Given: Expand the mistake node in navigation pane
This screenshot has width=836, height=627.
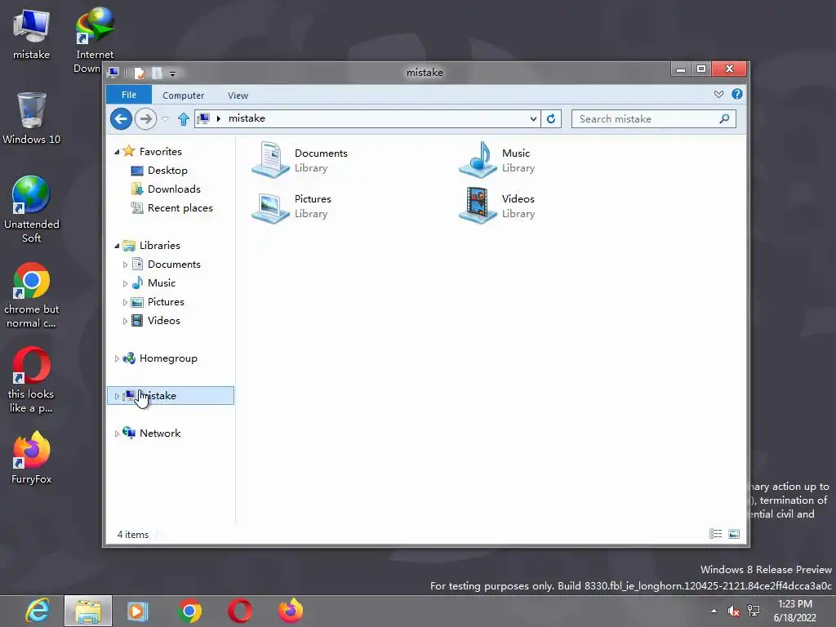Looking at the screenshot, I should coord(117,396).
